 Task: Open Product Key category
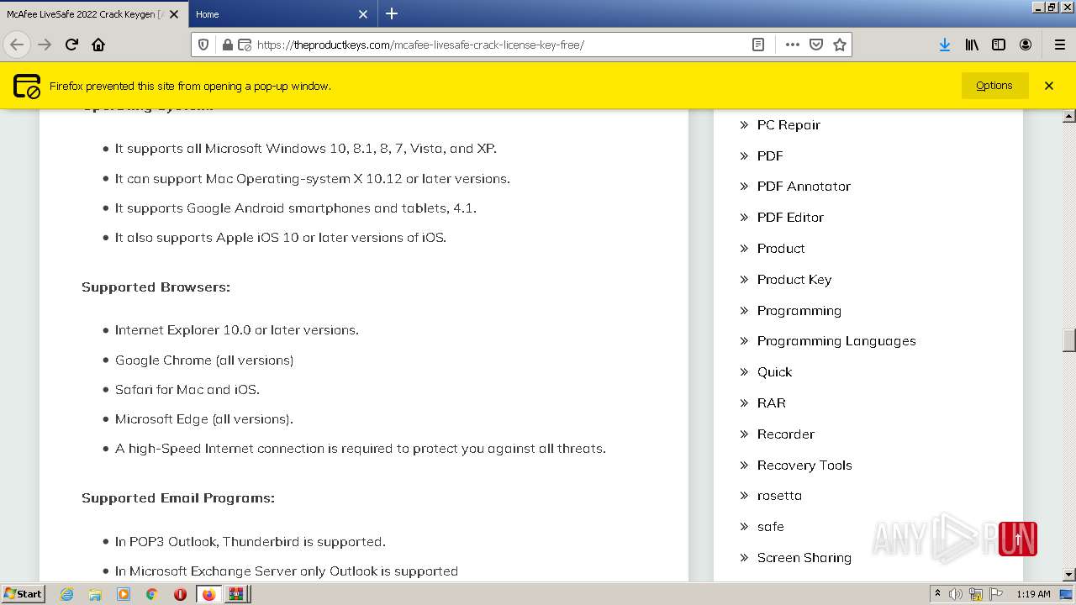(x=794, y=279)
